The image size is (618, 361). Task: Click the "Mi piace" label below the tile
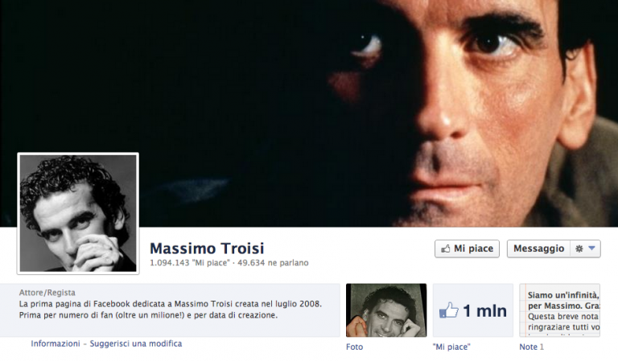[451, 347]
